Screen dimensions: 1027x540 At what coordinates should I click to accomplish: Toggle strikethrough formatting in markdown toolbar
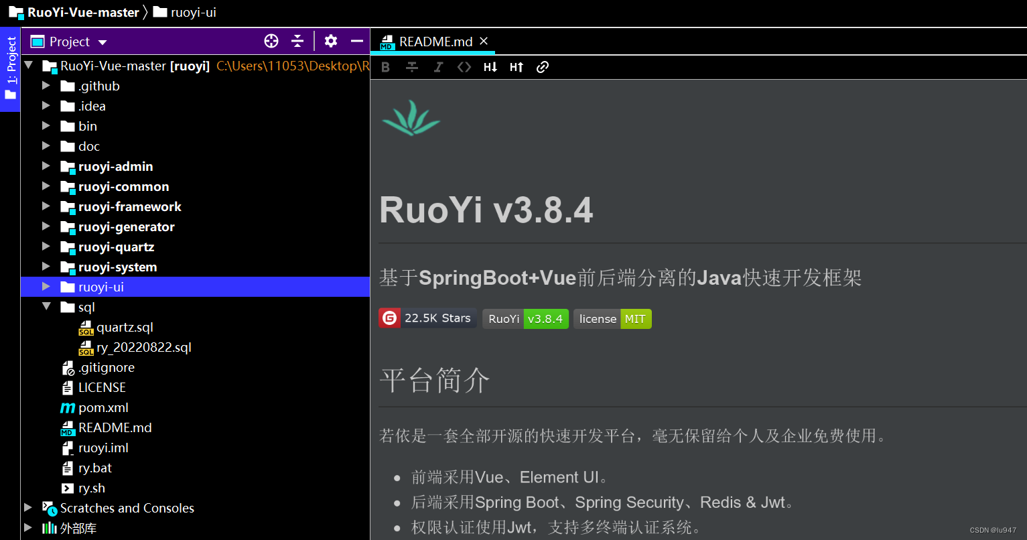[x=412, y=67]
